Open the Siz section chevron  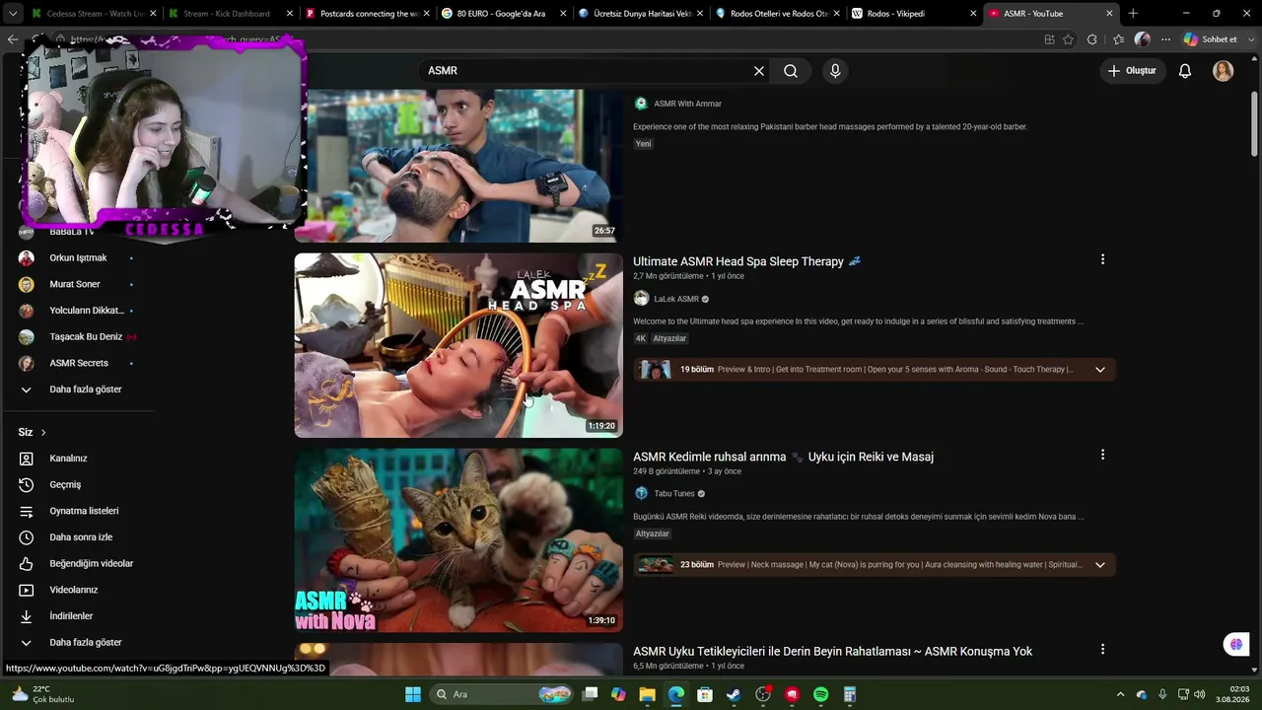tap(43, 433)
